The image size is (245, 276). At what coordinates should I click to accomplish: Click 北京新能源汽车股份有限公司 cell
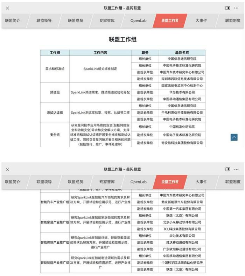(x=182, y=202)
